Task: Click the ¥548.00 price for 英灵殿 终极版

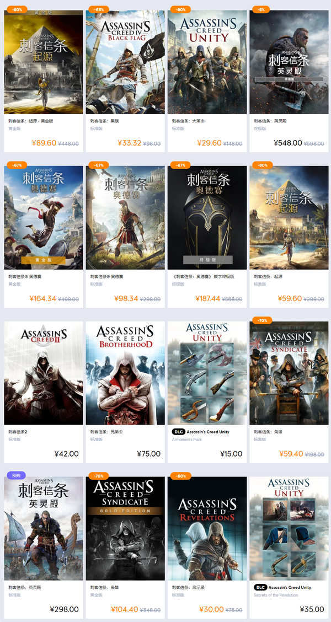Action: 287,143
